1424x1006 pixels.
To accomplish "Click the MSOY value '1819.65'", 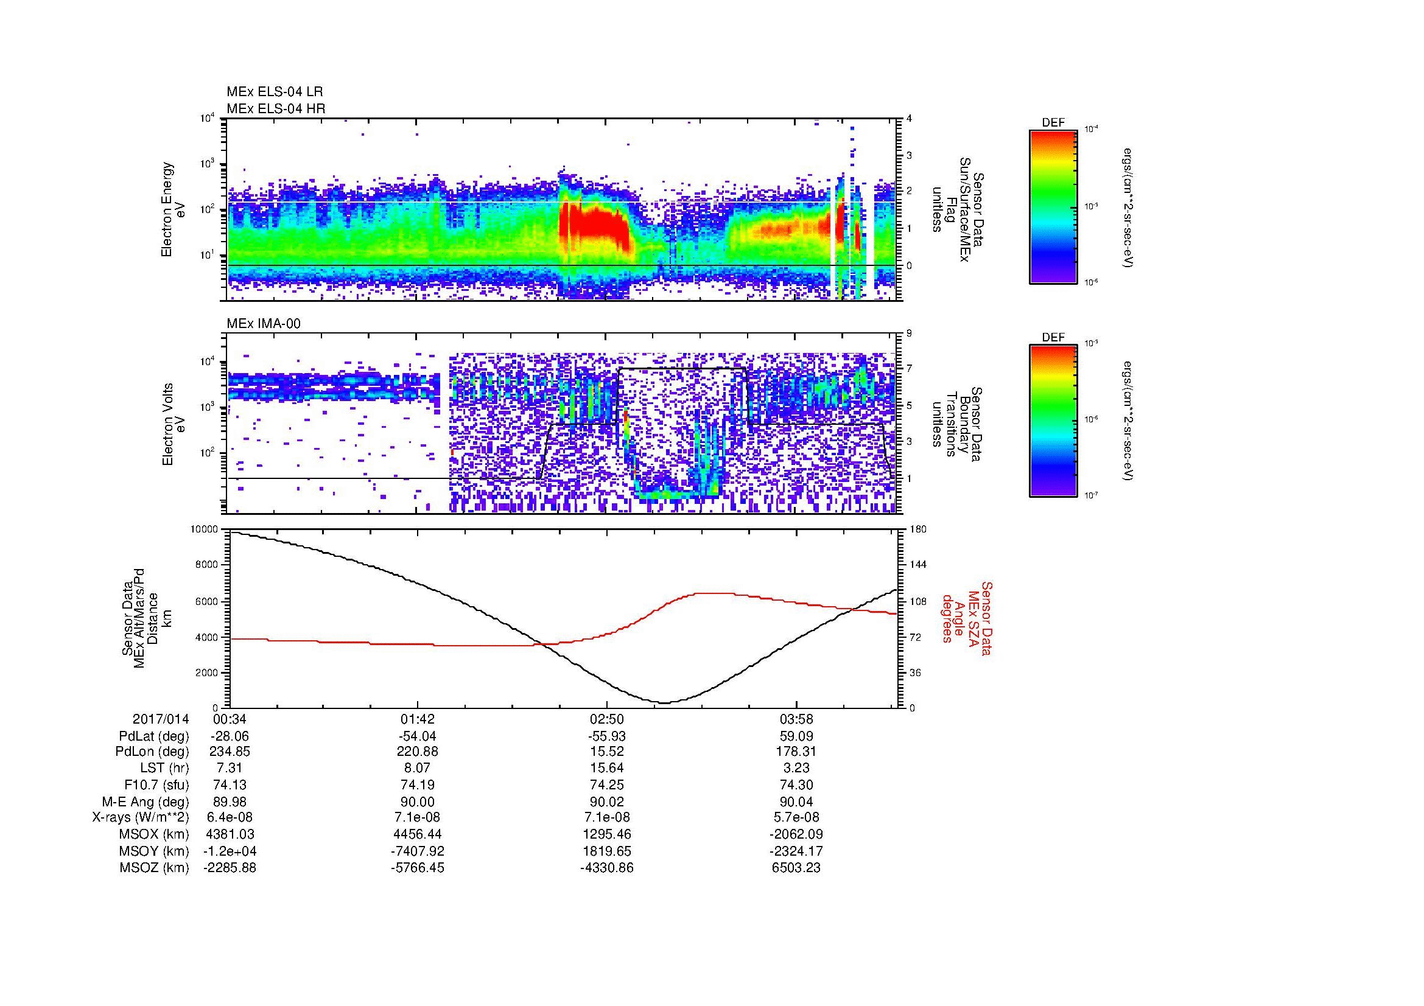I will [606, 851].
